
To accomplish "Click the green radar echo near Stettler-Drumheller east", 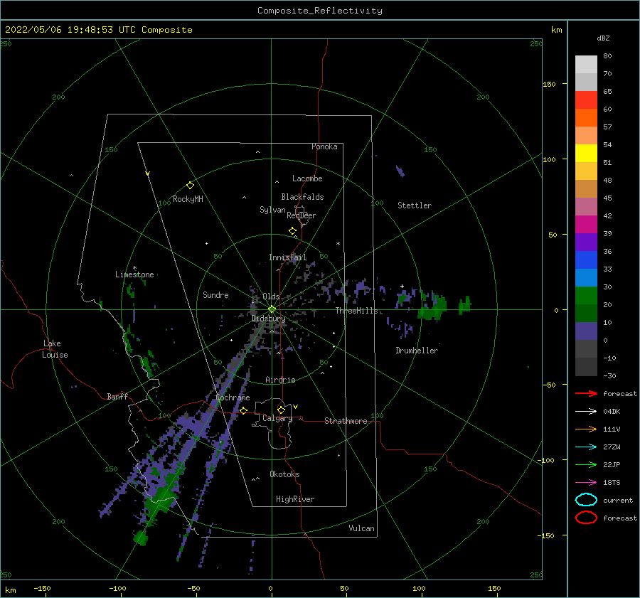I will (x=432, y=309).
